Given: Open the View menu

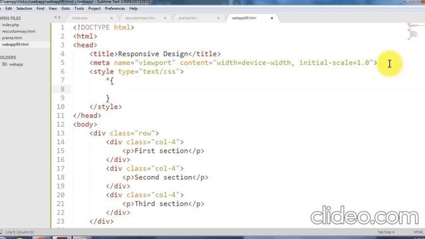Looking at the screenshot, I should coord(52,9).
